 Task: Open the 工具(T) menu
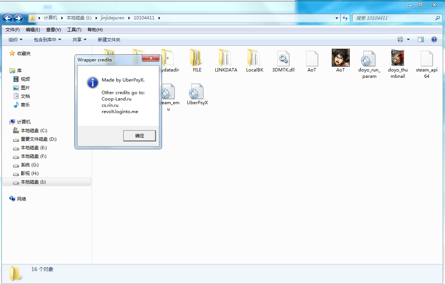[74, 29]
